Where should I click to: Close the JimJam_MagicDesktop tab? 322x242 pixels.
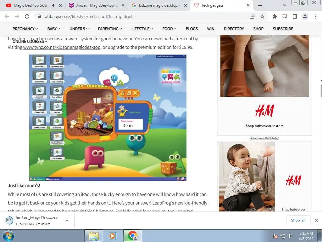[x=123, y=5]
